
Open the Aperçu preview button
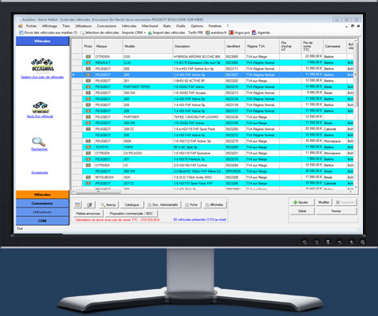[x=108, y=204]
